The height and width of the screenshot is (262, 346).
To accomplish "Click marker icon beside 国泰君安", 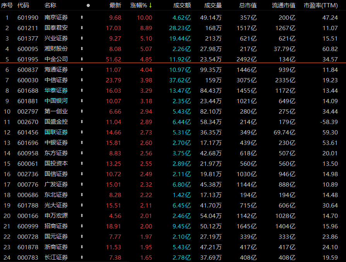I will tap(82, 28).
